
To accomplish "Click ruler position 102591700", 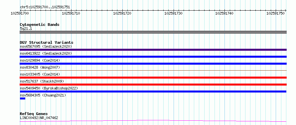I will pyautogui.click(x=20, y=13).
